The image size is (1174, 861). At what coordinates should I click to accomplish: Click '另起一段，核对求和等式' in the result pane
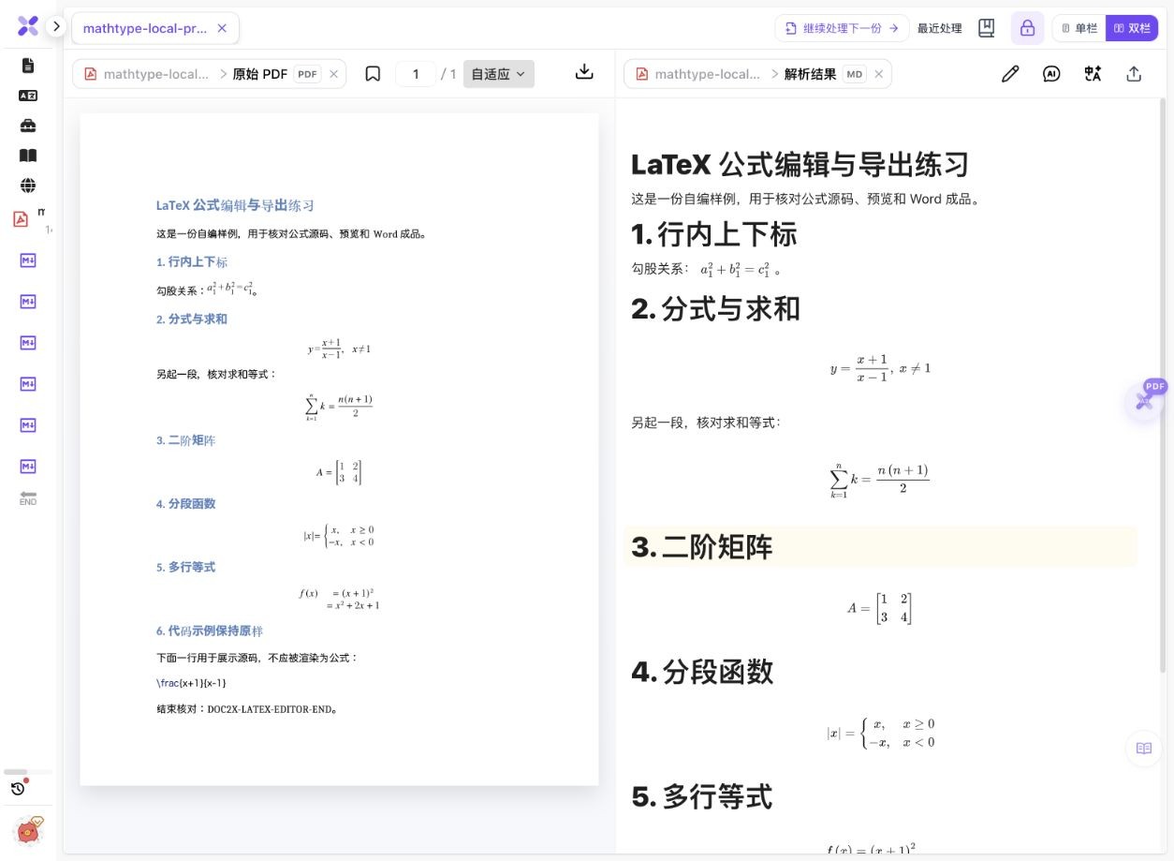coord(706,423)
